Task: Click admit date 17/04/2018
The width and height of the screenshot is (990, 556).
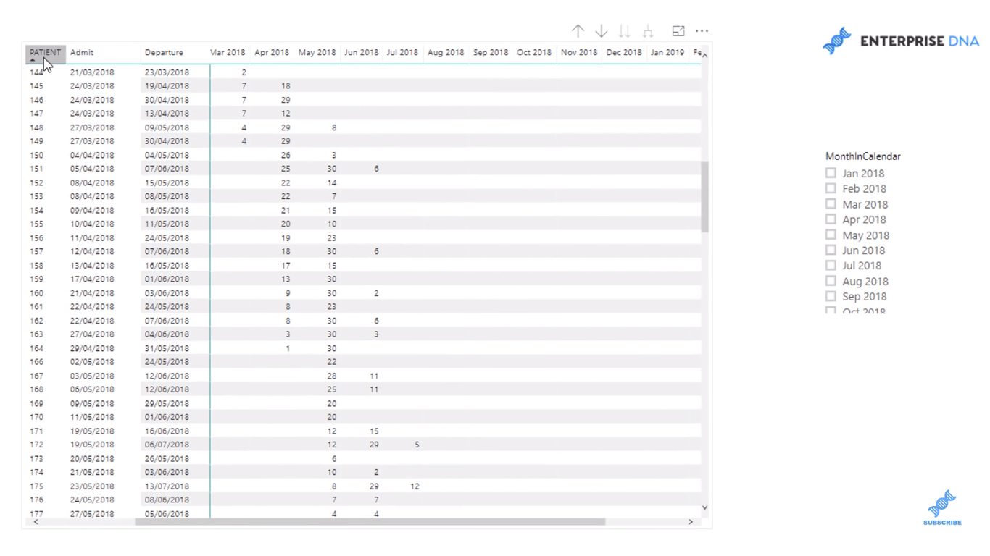Action: pos(92,279)
